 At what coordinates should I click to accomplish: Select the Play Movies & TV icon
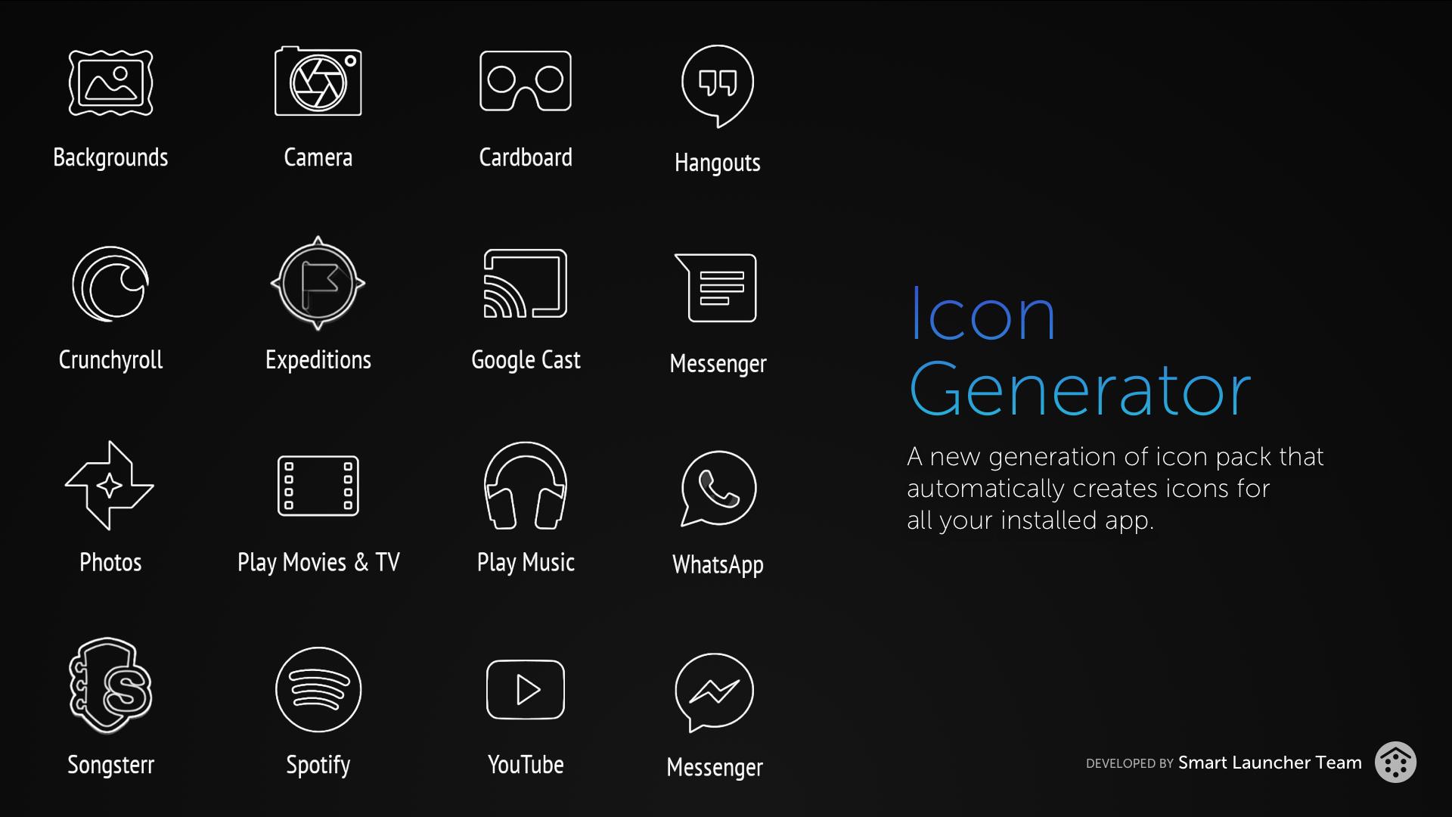317,488
